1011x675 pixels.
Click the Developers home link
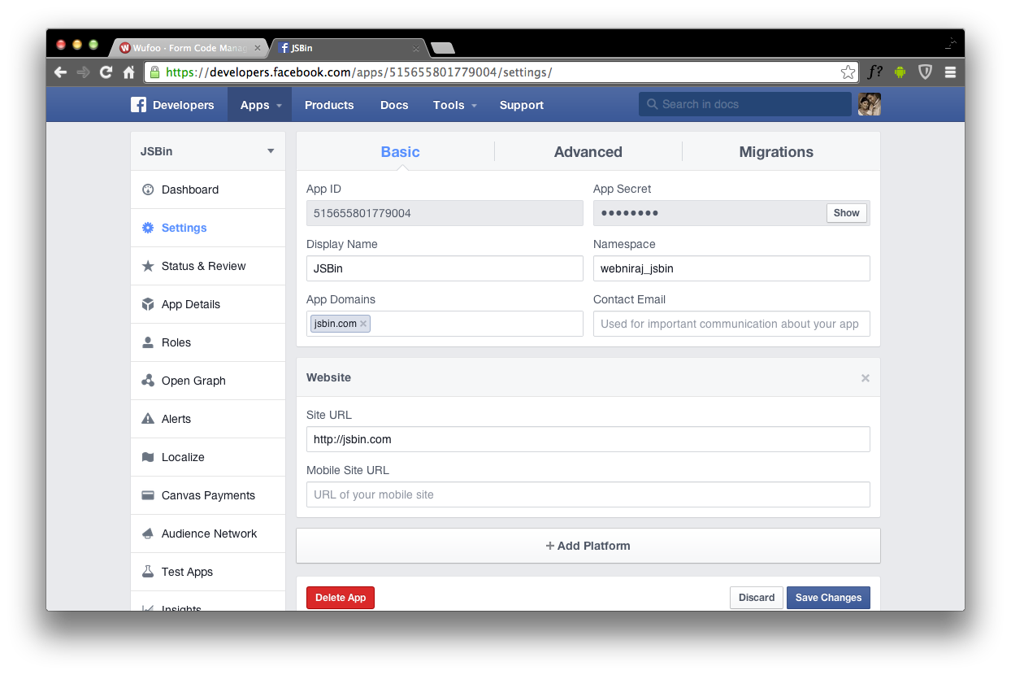[183, 105]
